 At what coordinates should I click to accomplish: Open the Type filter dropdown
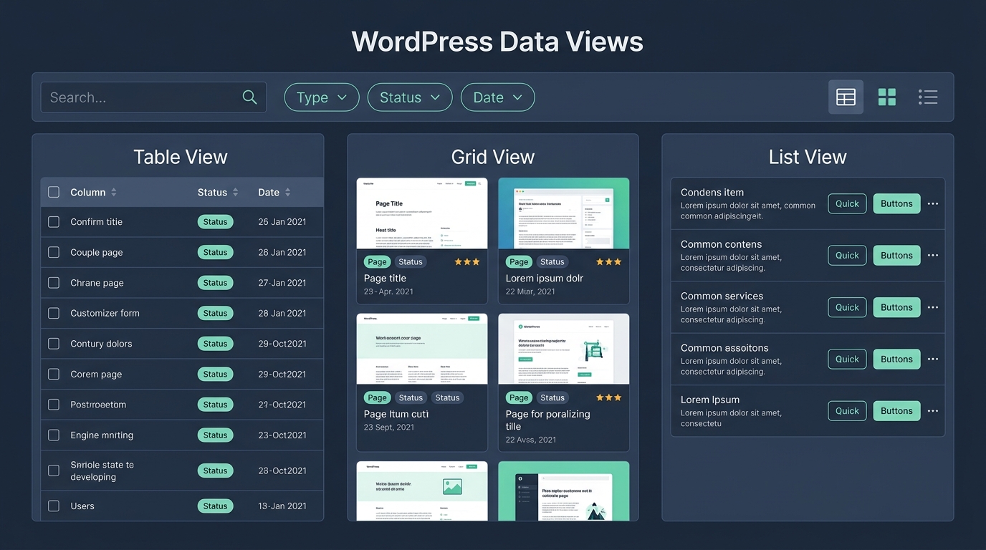click(321, 97)
